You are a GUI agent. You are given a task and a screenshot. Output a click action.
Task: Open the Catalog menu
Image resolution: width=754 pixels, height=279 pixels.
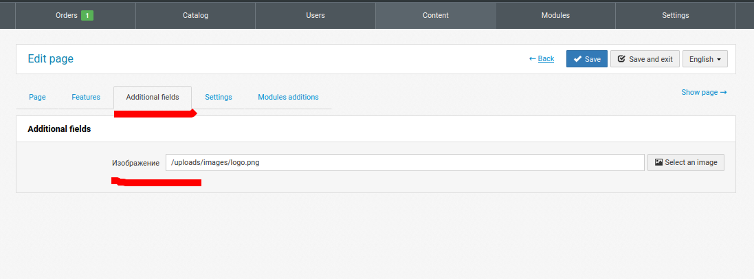[195, 15]
